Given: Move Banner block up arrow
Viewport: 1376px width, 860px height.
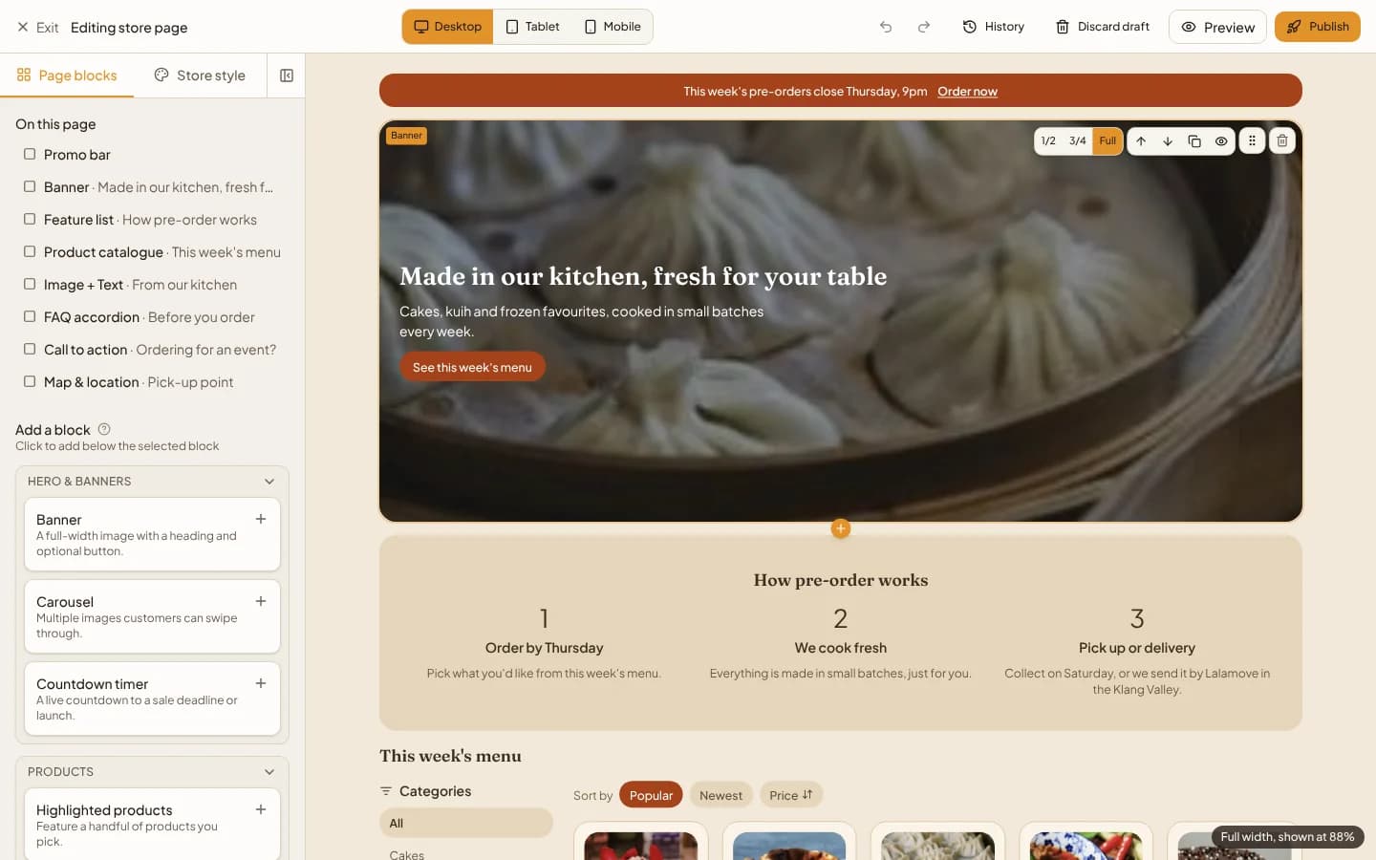Looking at the screenshot, I should pyautogui.click(x=1141, y=141).
